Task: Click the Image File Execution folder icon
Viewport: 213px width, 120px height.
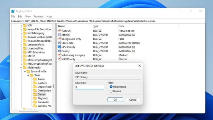Action: [25, 29]
